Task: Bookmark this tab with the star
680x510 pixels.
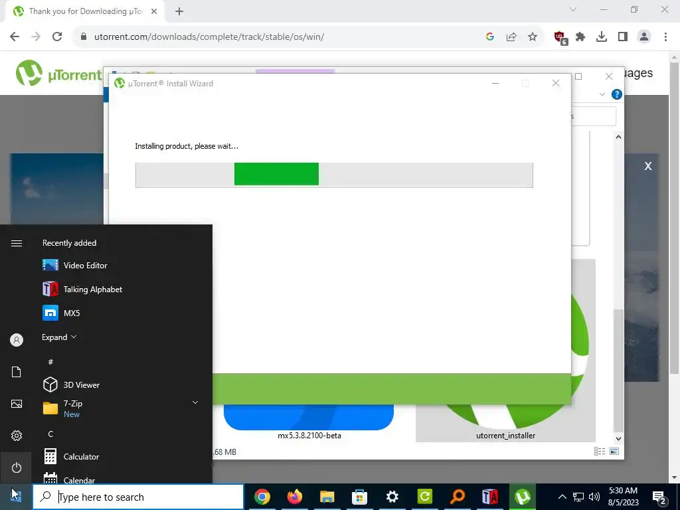Action: (x=533, y=37)
